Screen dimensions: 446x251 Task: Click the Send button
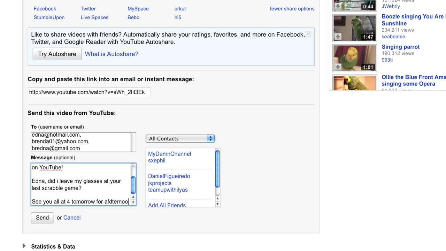tap(43, 218)
